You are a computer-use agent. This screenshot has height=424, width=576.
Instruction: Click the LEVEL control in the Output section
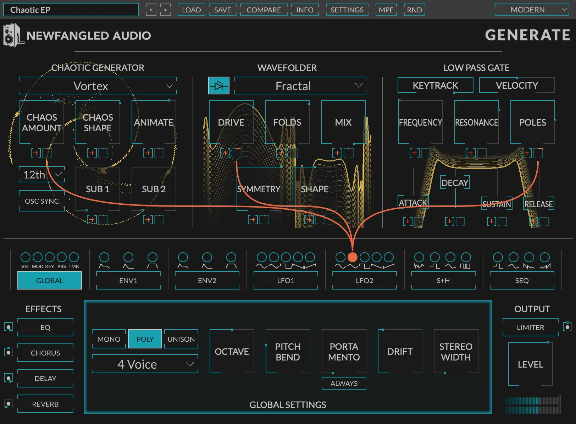[530, 364]
